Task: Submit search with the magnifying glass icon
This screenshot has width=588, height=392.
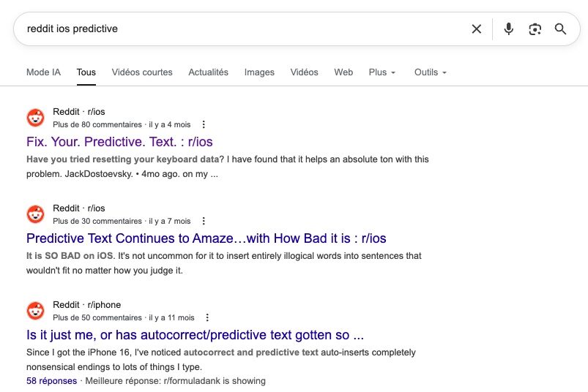Action: point(560,29)
